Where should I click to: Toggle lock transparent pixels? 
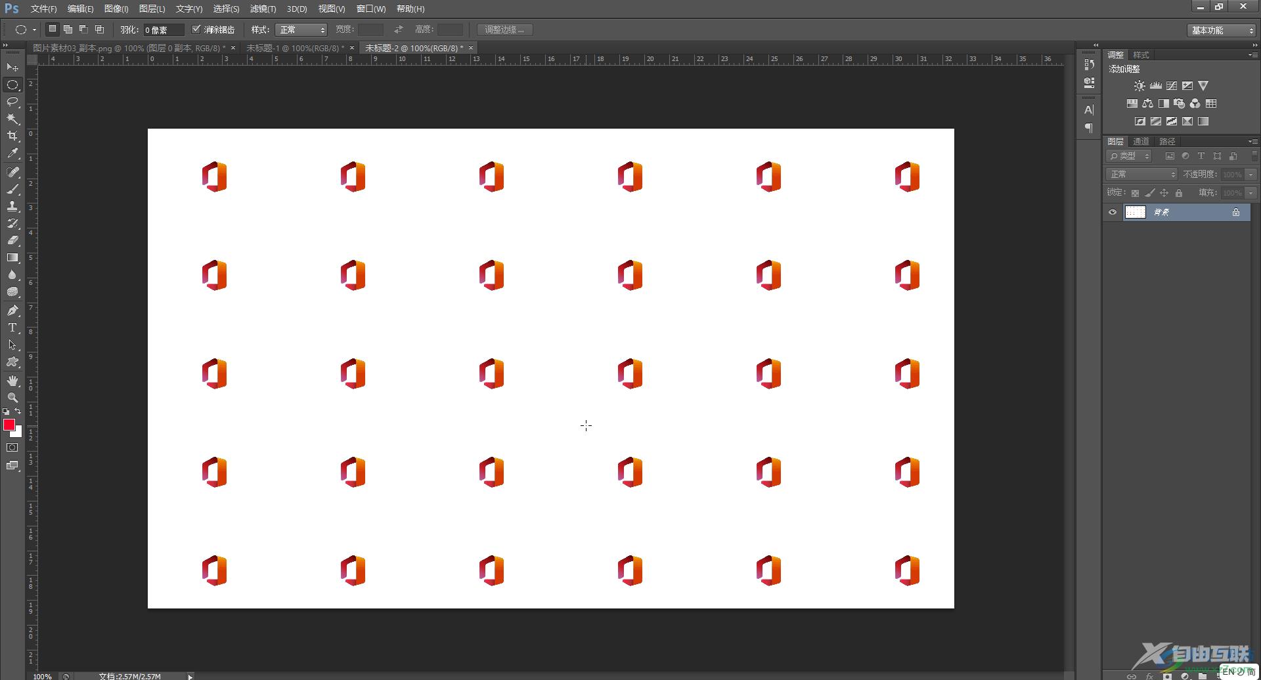click(x=1135, y=193)
